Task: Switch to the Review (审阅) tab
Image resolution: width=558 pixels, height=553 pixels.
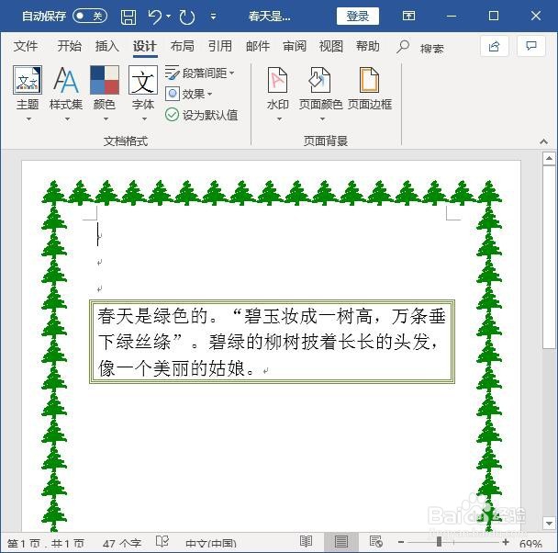Action: [x=295, y=46]
